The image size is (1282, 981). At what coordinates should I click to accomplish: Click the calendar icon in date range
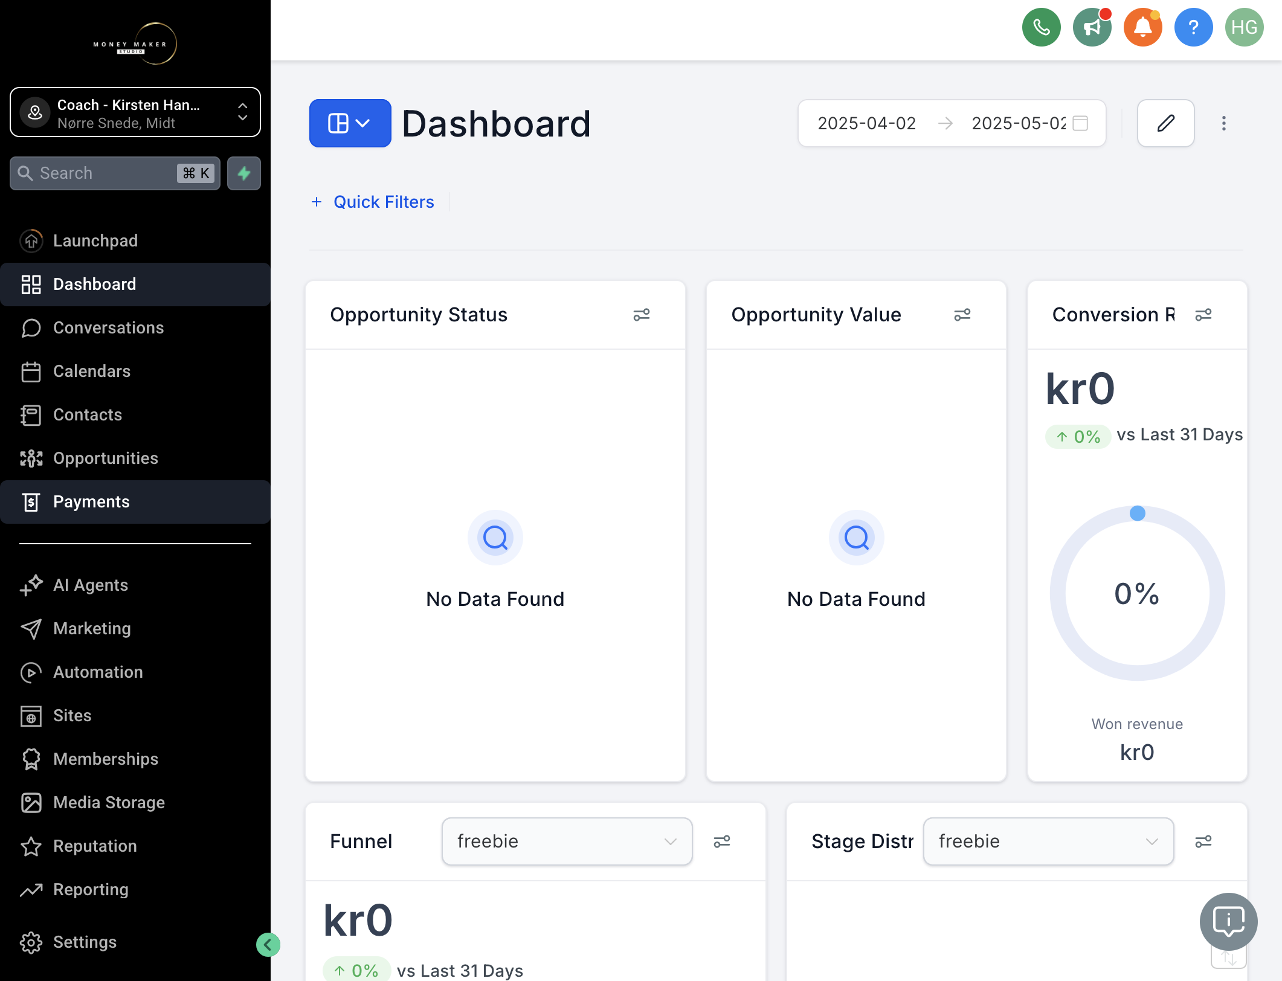1080,123
